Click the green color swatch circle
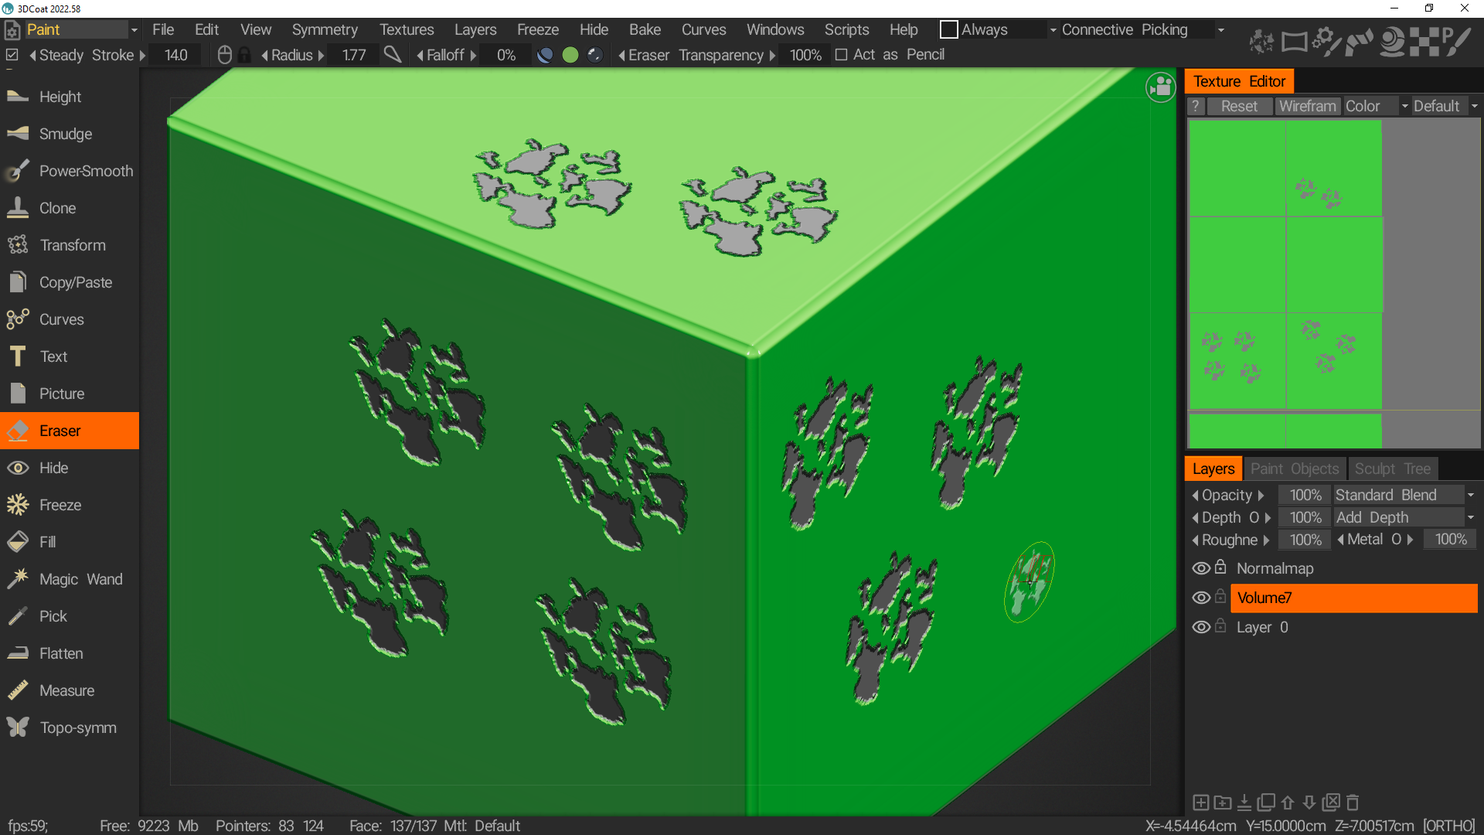This screenshot has height=835, width=1484. pyautogui.click(x=570, y=55)
